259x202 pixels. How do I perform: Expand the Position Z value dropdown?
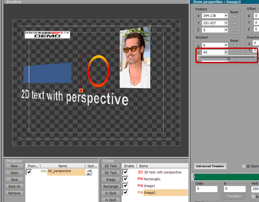click(x=226, y=30)
